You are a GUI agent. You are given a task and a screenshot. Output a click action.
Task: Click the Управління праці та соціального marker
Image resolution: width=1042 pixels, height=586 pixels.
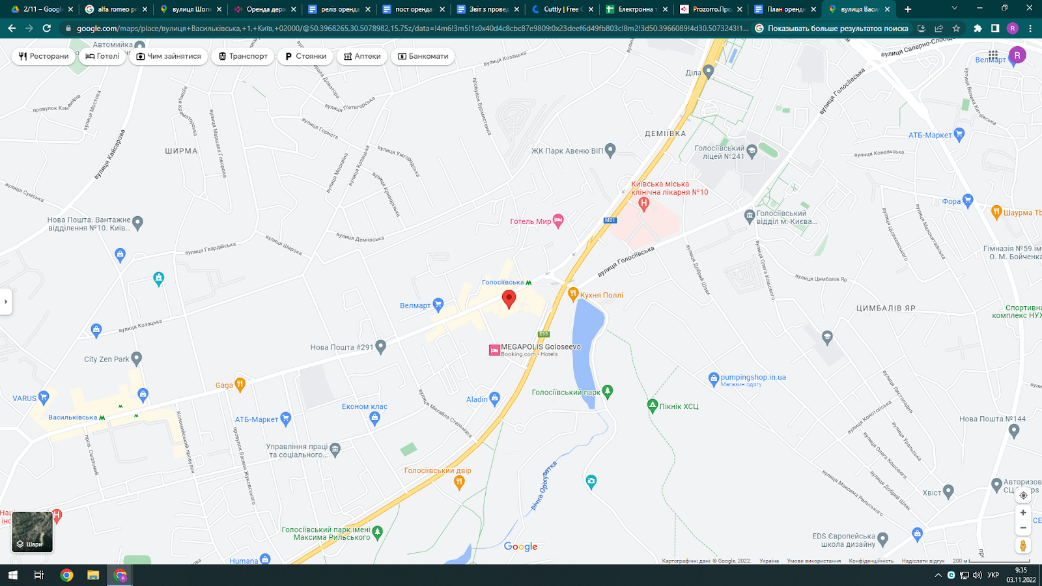[x=335, y=449]
